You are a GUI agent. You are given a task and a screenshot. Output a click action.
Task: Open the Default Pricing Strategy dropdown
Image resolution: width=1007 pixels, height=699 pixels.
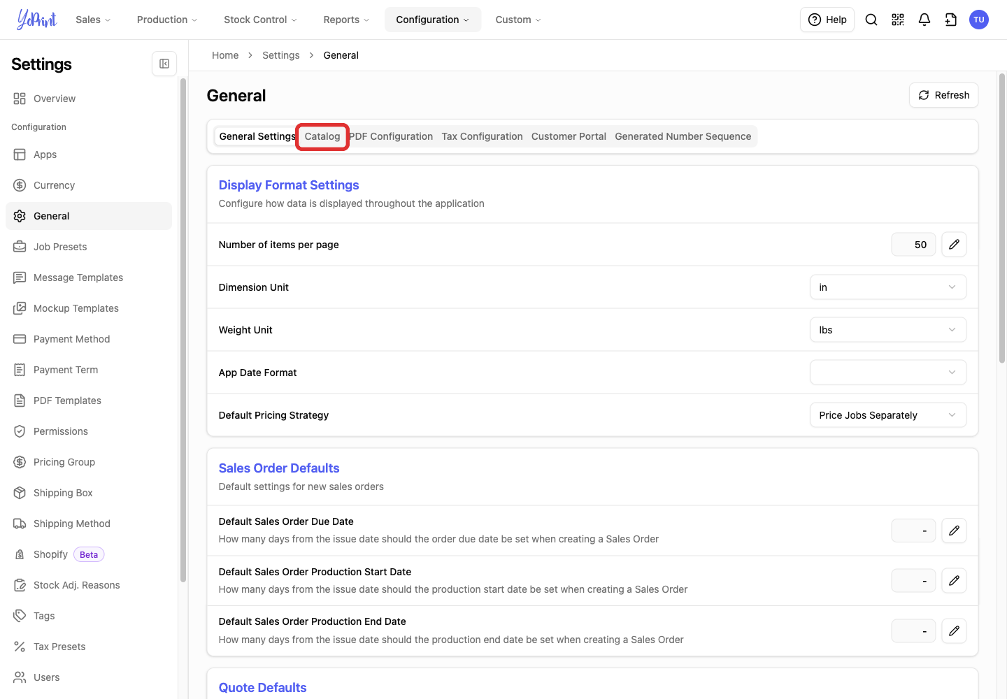888,415
